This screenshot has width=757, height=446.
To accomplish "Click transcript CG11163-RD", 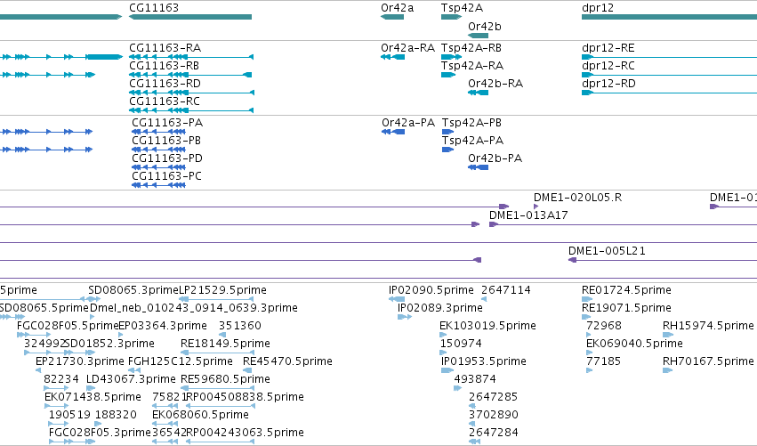I will click(x=165, y=84).
